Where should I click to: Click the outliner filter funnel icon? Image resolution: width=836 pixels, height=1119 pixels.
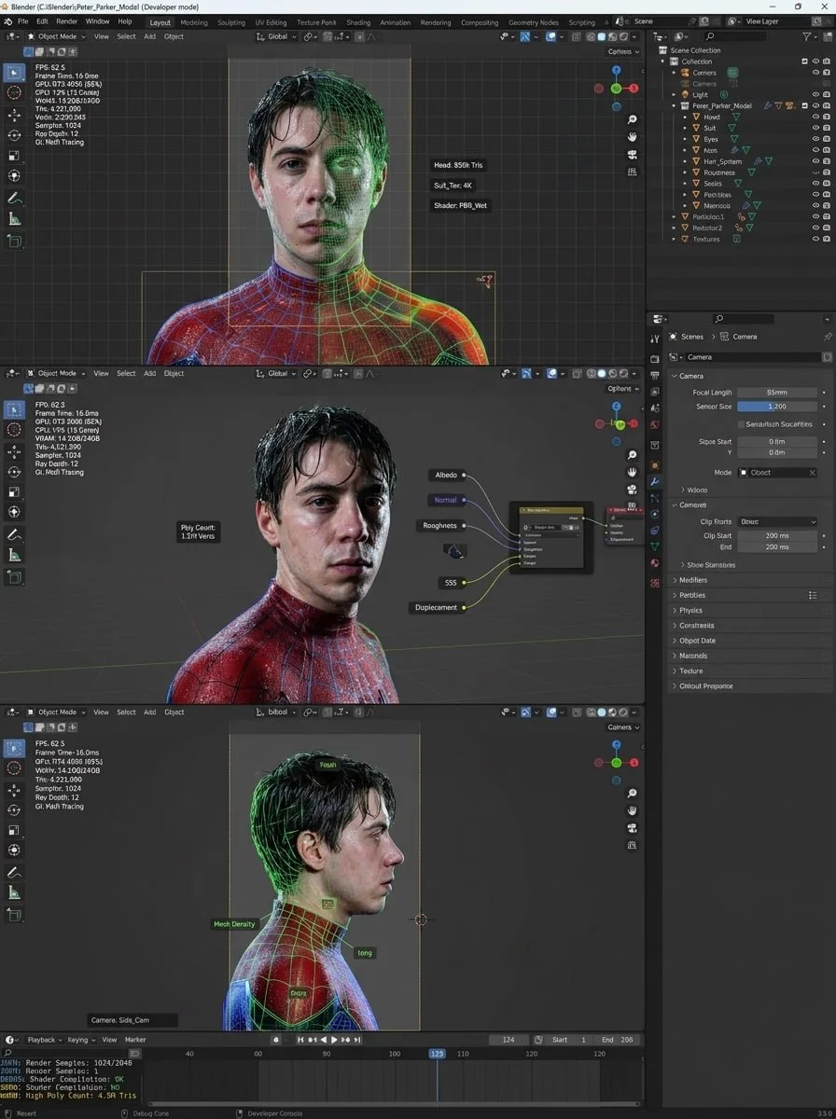tap(807, 36)
